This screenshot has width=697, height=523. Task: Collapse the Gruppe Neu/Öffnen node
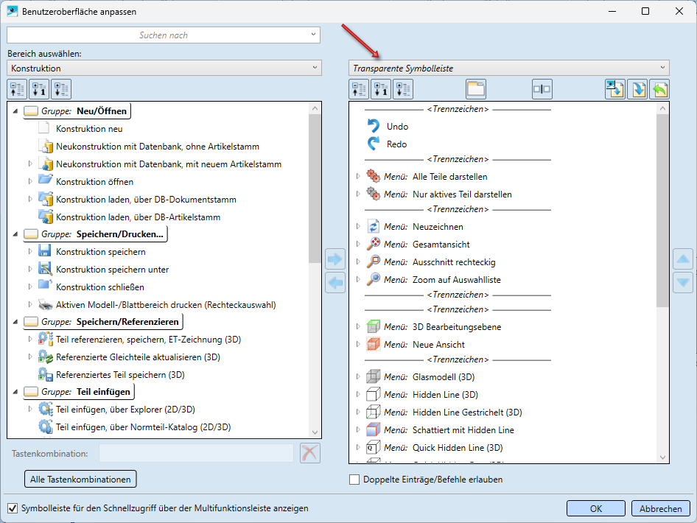pos(15,110)
